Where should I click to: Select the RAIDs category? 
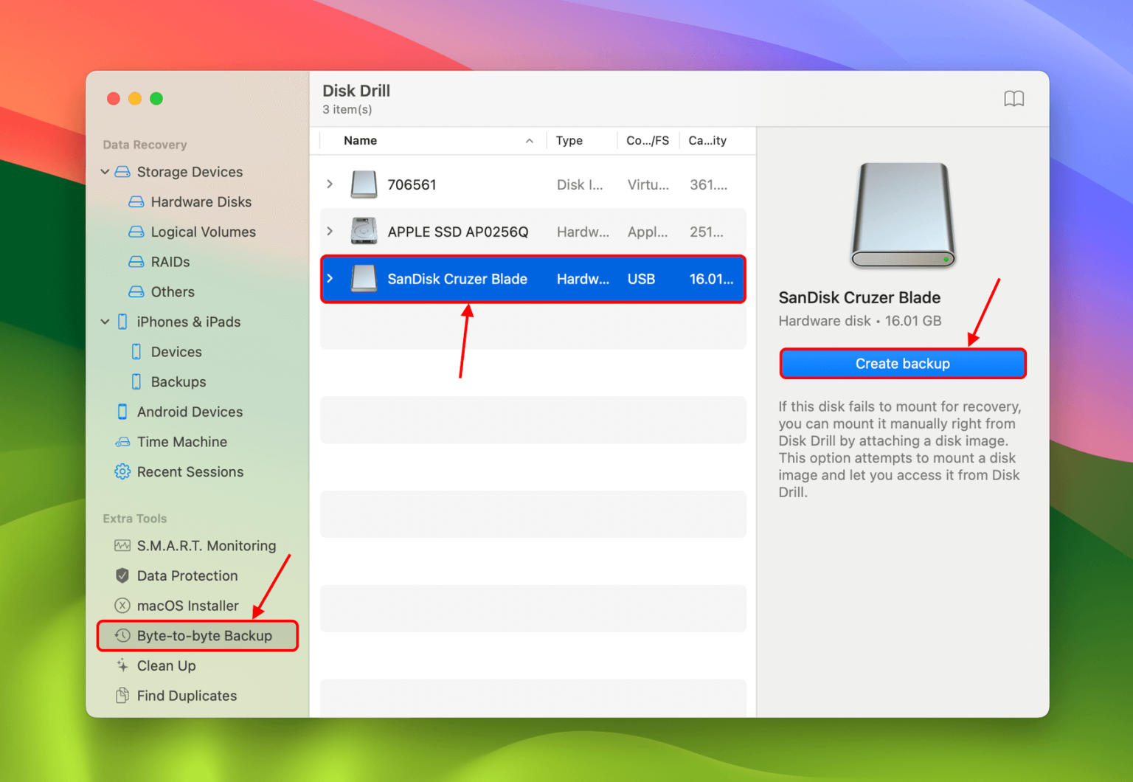(x=168, y=261)
